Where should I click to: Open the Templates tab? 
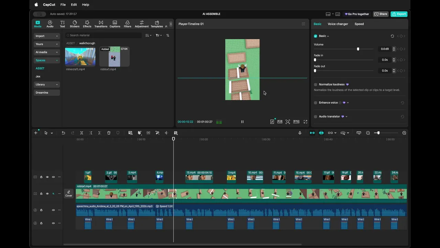pyautogui.click(x=157, y=24)
